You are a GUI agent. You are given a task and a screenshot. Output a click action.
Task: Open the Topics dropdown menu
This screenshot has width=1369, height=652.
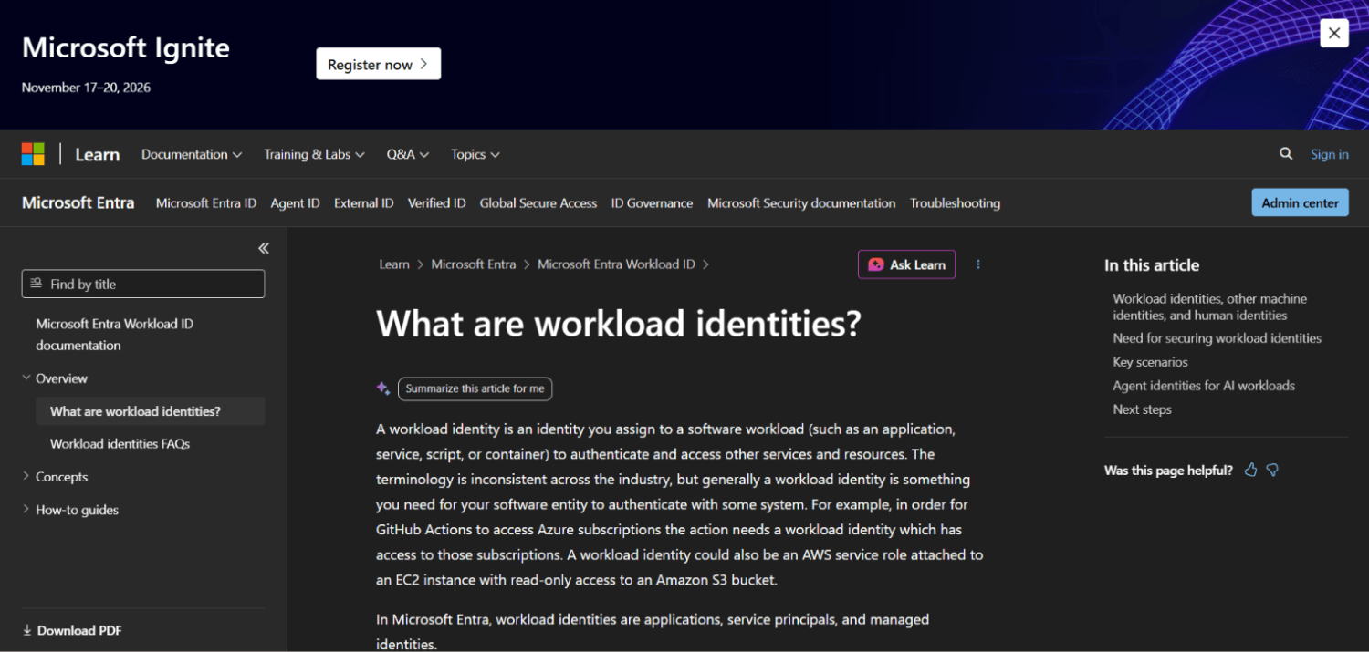475,154
